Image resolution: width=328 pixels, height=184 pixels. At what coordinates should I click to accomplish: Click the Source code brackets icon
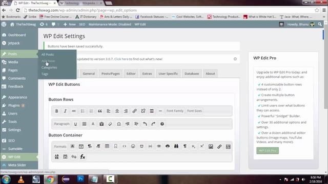coord(124,146)
